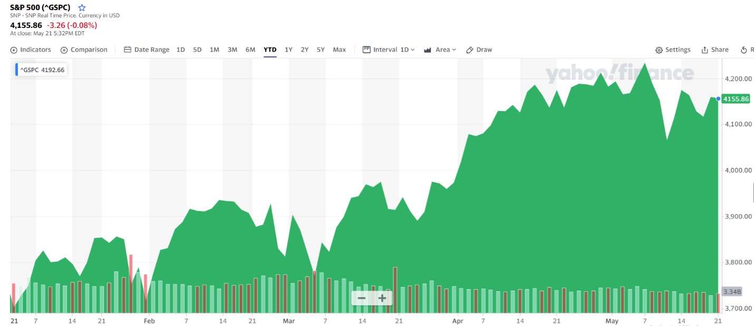Open the Area chart type dropdown
The image size is (754, 326).
(439, 50)
